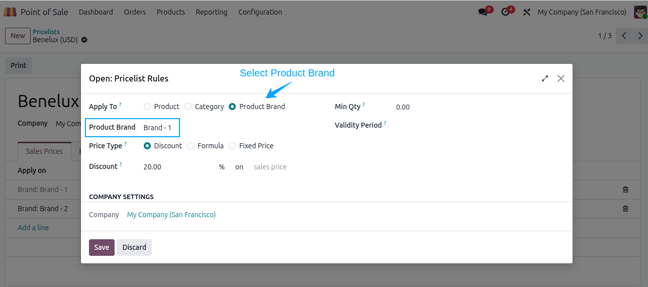
Task: Switch to the Sales Prices tab
Action: pyautogui.click(x=44, y=151)
